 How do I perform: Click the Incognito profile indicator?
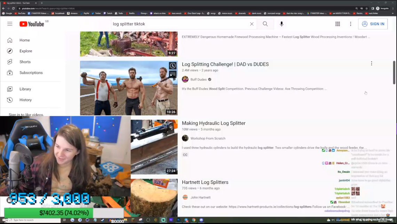point(382,8)
